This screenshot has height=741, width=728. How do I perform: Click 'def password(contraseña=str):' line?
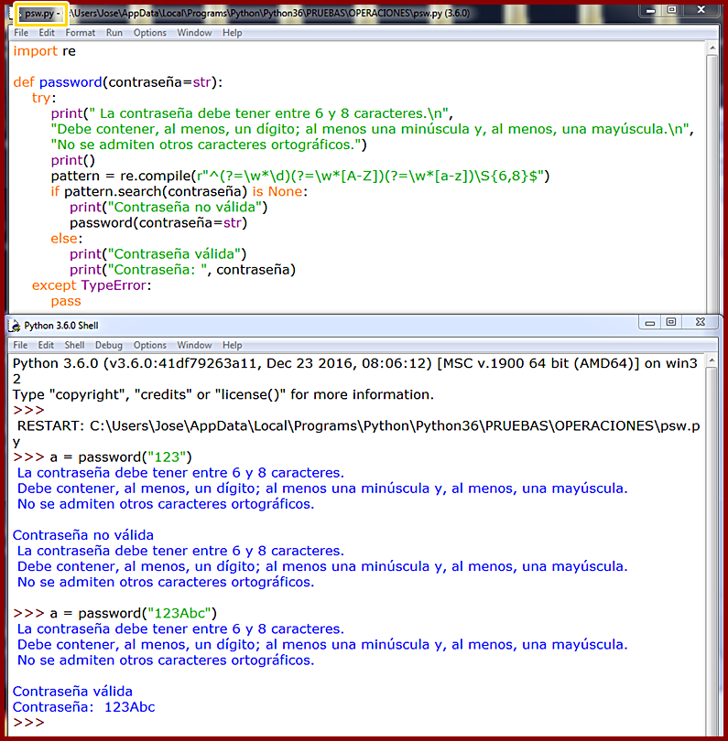point(118,82)
